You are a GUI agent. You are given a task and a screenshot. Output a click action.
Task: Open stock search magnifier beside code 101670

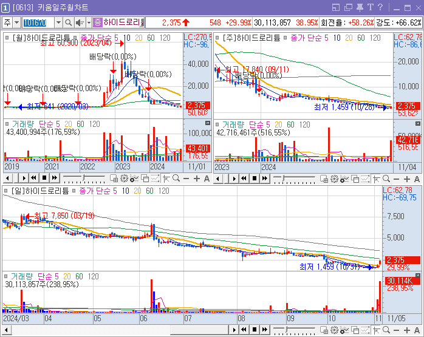pos(69,22)
